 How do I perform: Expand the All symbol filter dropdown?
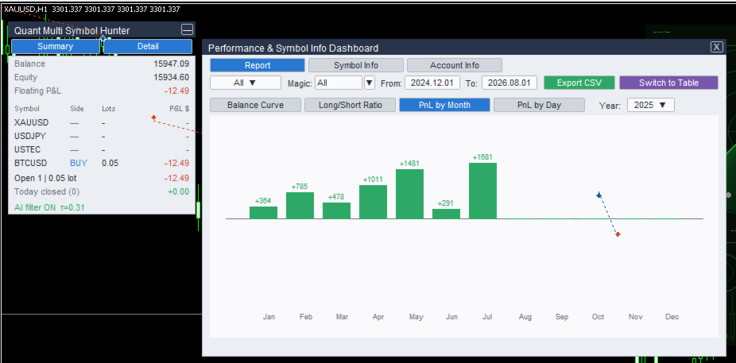245,83
